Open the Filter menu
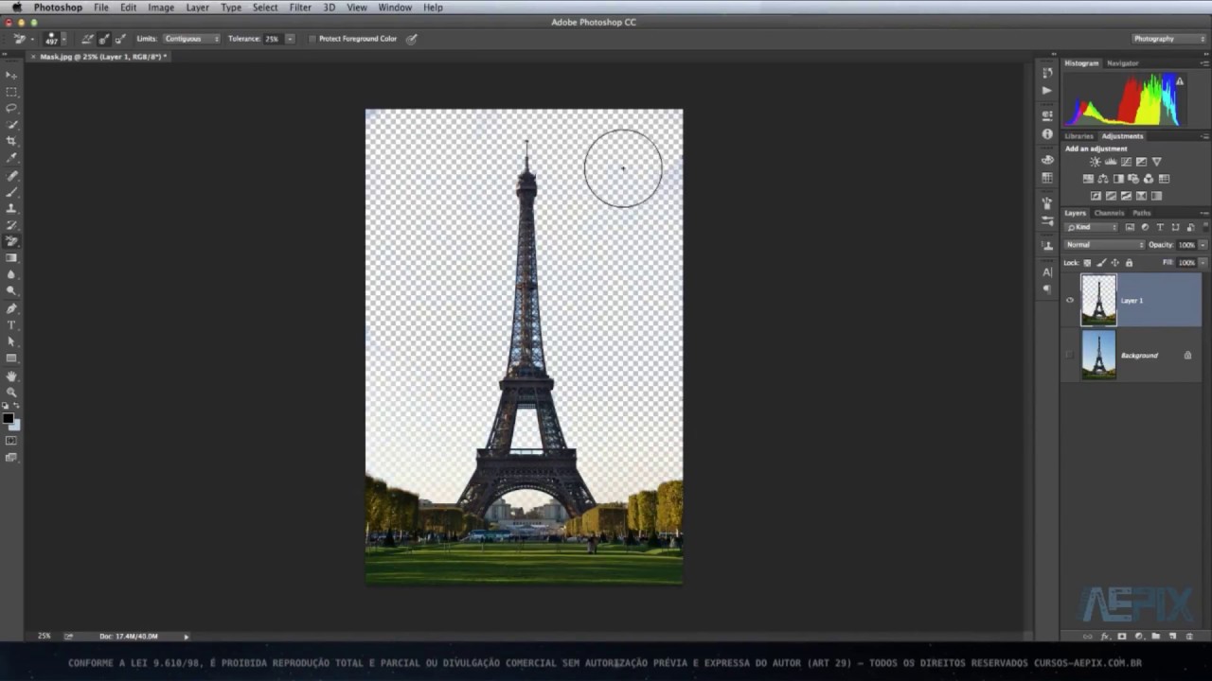Screen dimensions: 1212x681 pos(300,8)
